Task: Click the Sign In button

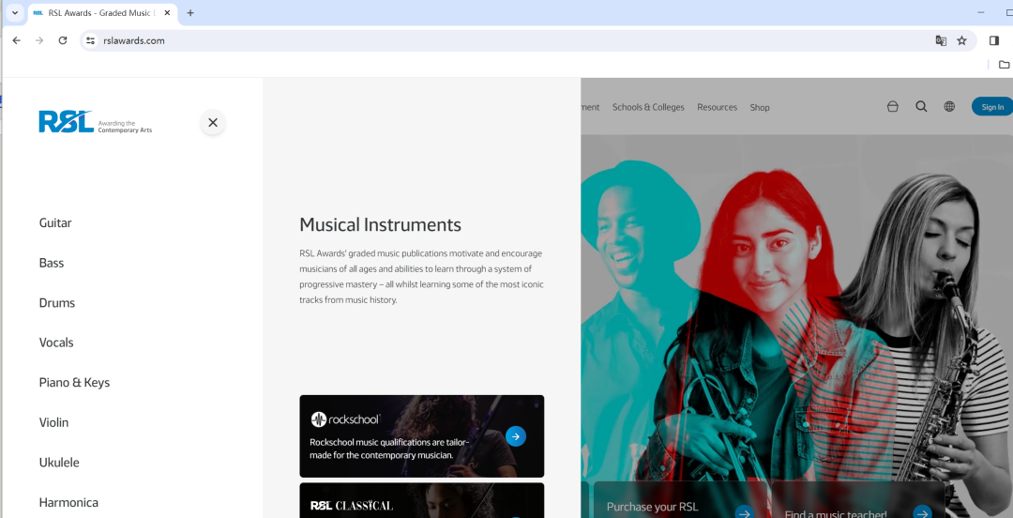Action: pyautogui.click(x=992, y=107)
